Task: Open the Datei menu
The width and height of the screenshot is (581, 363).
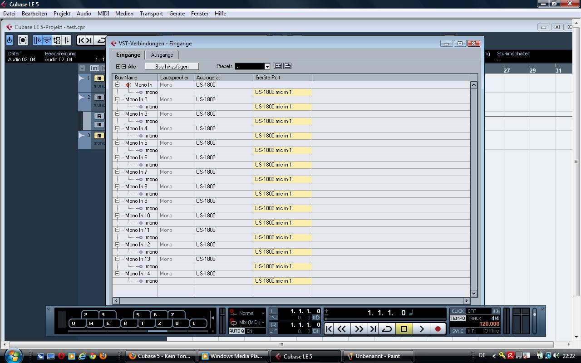Action: (9, 14)
